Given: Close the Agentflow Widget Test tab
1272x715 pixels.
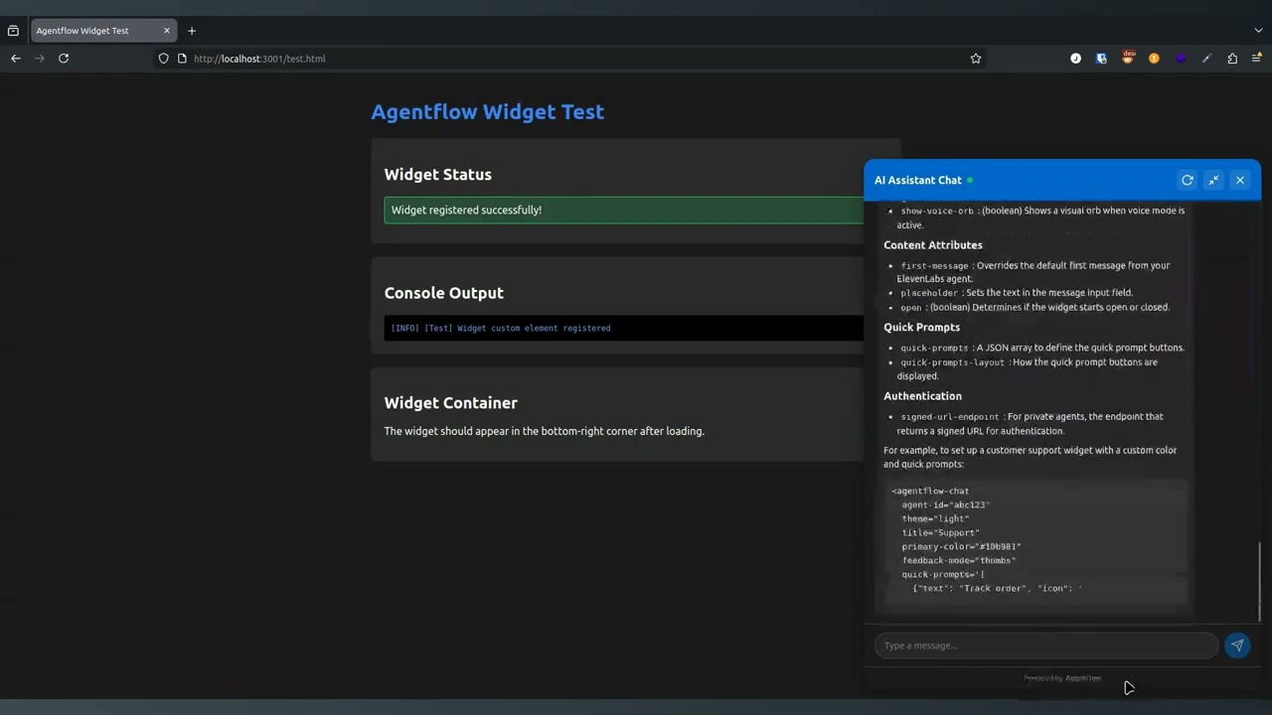Looking at the screenshot, I should tap(167, 31).
